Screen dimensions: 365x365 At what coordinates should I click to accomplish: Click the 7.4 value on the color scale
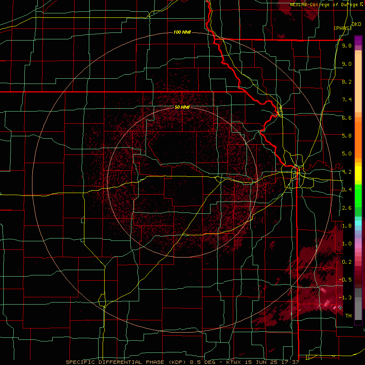347,100
